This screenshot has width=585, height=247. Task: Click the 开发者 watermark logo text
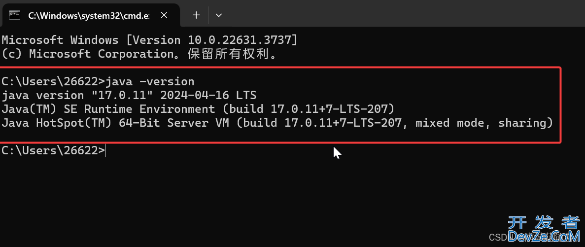point(544,223)
